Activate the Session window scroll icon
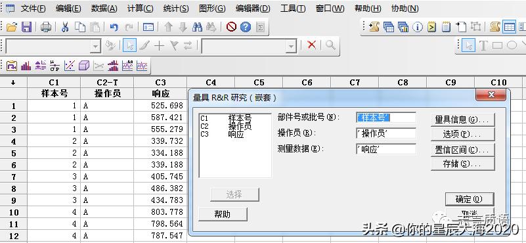The height and width of the screenshot is (243, 526). 494,27
